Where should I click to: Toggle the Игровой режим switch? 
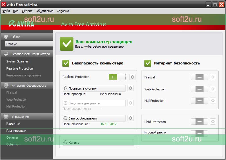click(x=200, y=133)
